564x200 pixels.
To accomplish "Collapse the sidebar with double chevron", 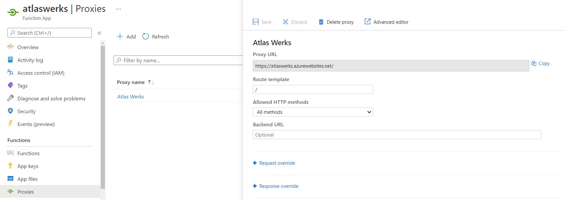I will (99, 33).
